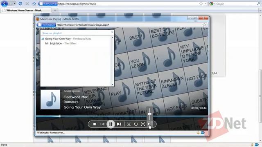The image size is (262, 147).
Task: Select 'Mr. Brightside' in queue
Action: click(54, 43)
